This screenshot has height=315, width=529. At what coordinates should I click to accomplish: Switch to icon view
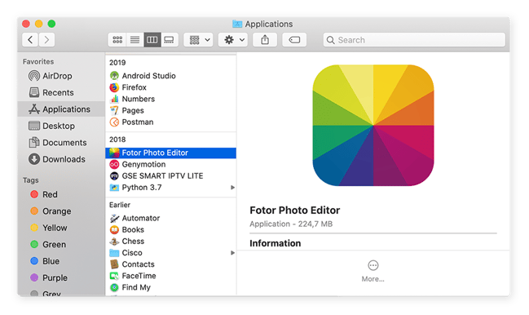(117, 40)
